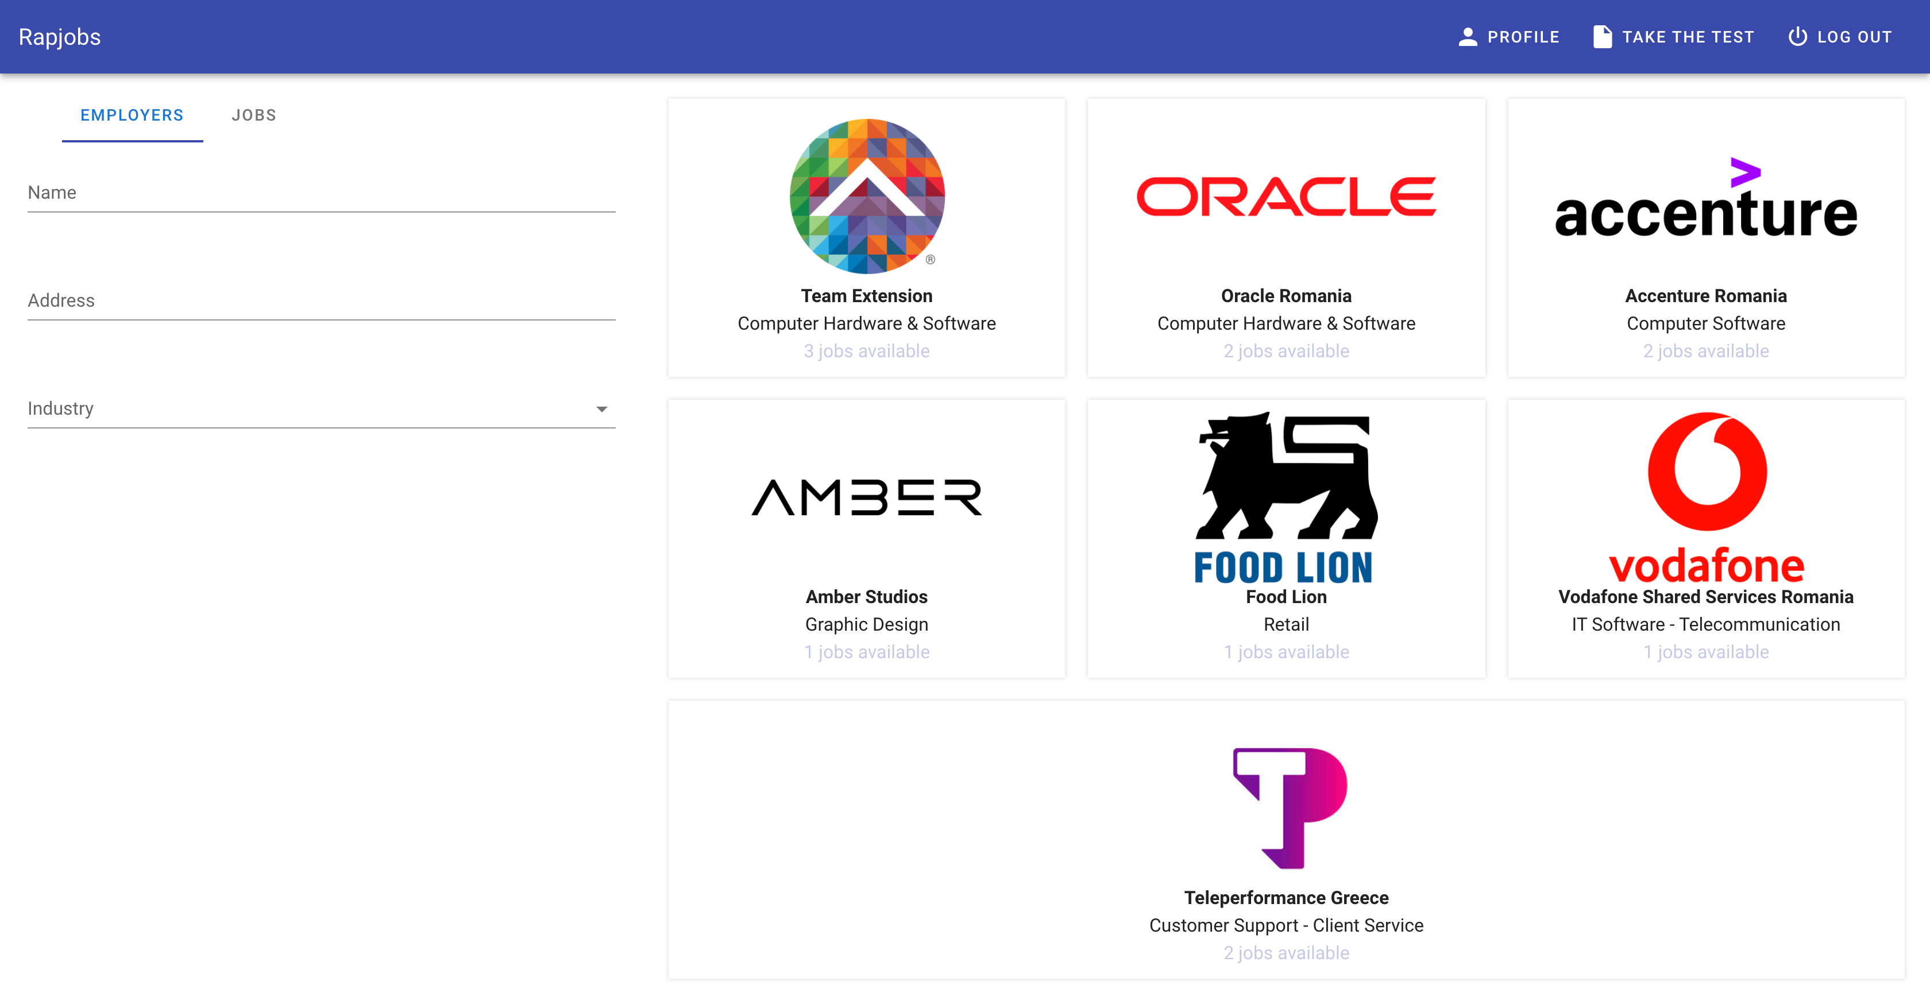Open Oracle Romania employer name link
The width and height of the screenshot is (1930, 1004).
[x=1286, y=296]
